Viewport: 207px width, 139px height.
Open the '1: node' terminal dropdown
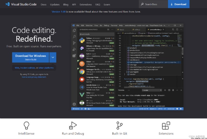(x=152, y=90)
